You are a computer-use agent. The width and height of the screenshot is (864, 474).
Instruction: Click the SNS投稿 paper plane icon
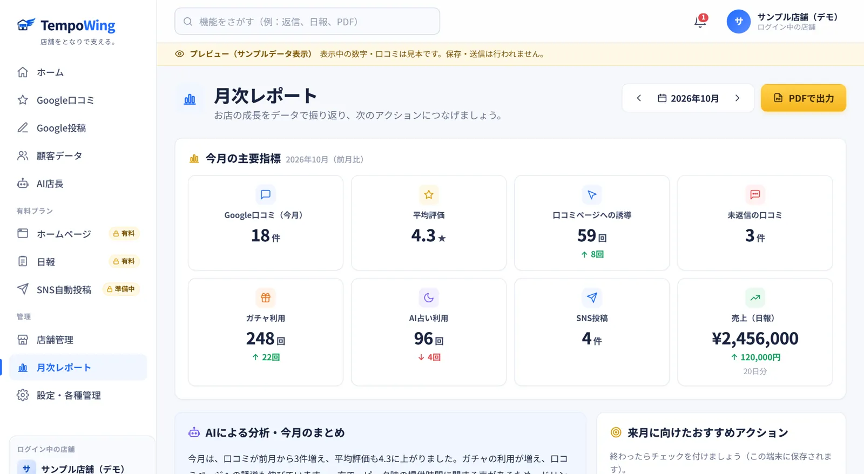[592, 297]
